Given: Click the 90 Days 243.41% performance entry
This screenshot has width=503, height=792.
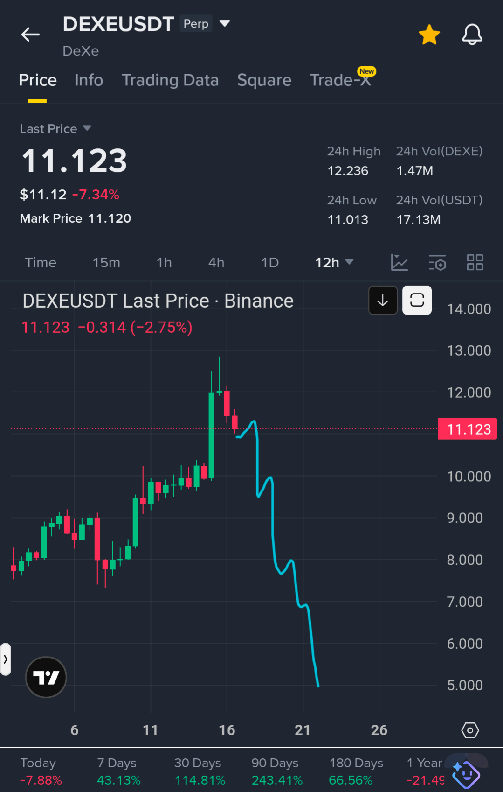Looking at the screenshot, I should click(x=277, y=771).
